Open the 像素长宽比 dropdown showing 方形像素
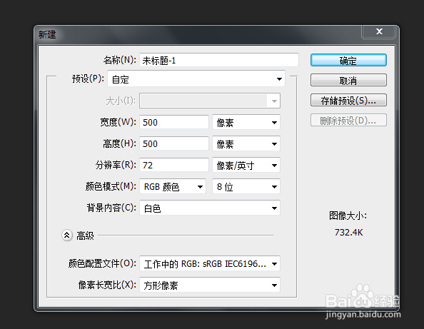The width and height of the screenshot is (424, 329). [x=210, y=285]
